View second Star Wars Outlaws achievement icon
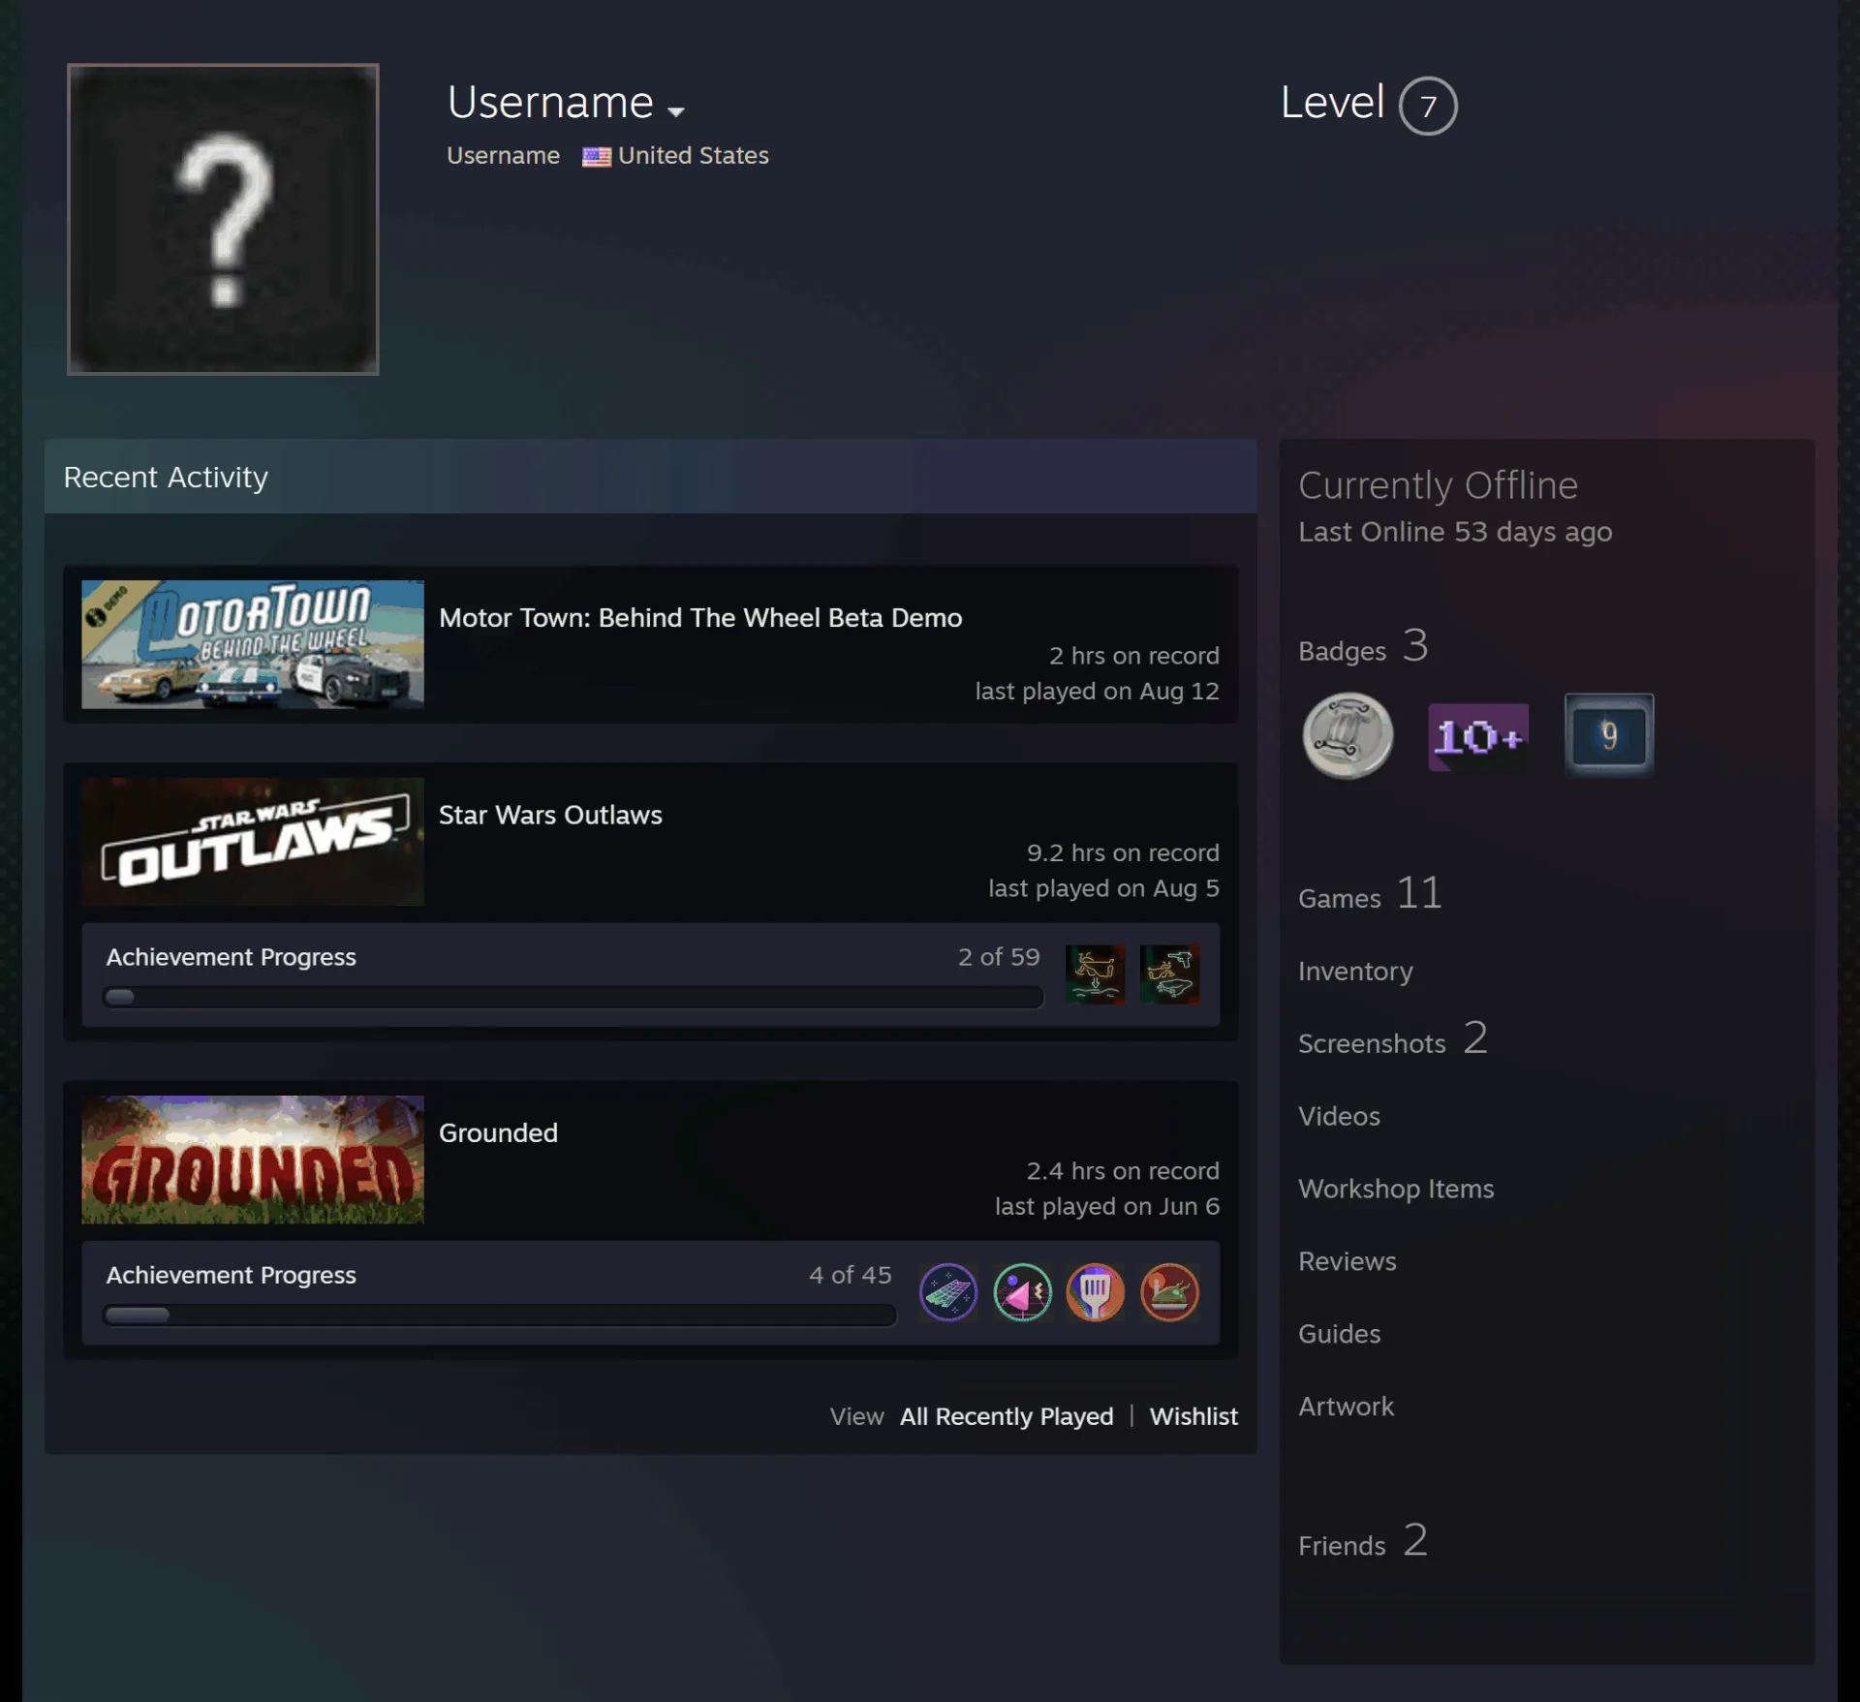Image resolution: width=1860 pixels, height=1702 pixels. (x=1169, y=974)
